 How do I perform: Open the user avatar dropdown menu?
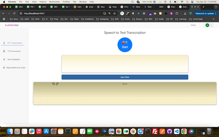click(208, 25)
